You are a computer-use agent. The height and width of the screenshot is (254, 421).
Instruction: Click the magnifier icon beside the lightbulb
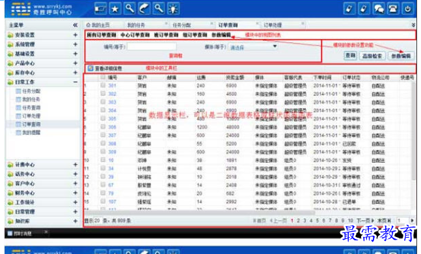tap(158, 9)
